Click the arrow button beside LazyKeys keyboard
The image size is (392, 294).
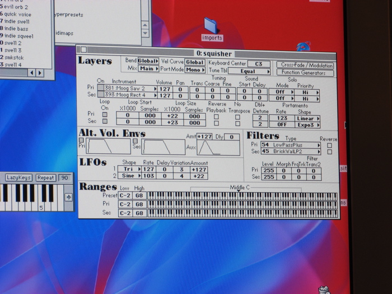click(68, 197)
